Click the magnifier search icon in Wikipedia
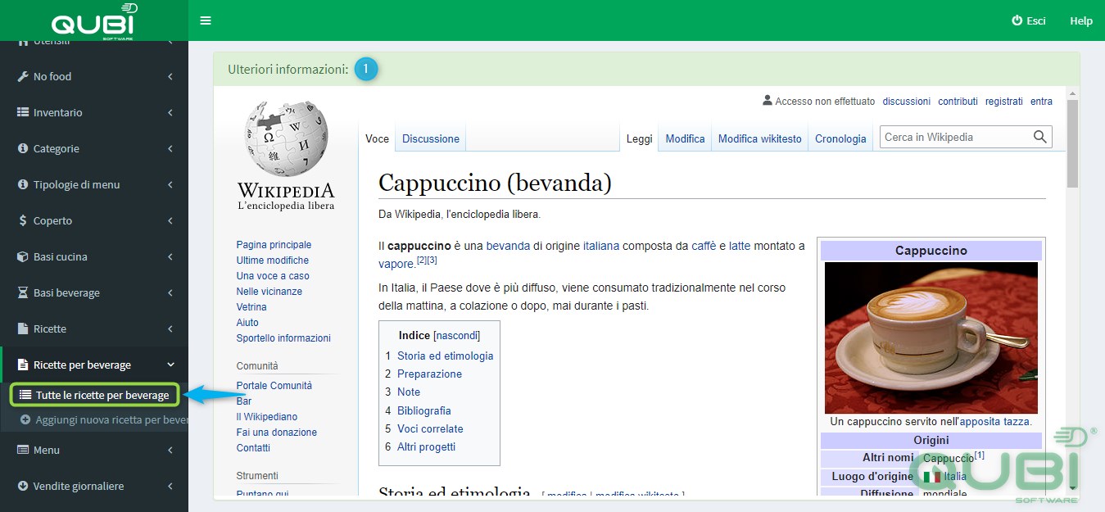The width and height of the screenshot is (1105, 512). pyautogui.click(x=1040, y=137)
